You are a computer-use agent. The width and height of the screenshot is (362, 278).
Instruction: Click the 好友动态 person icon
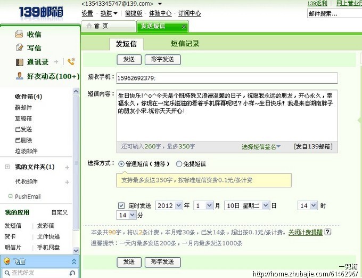19,76
